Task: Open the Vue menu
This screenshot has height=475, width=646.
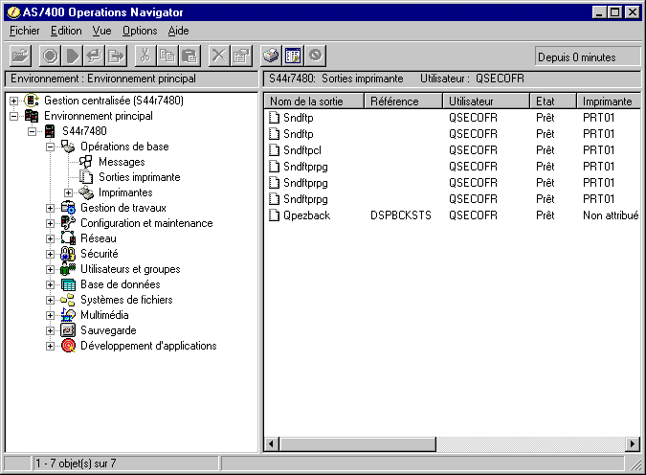Action: pyautogui.click(x=101, y=31)
